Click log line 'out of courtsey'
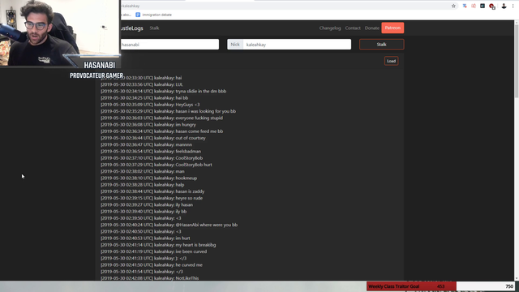The width and height of the screenshot is (519, 292). [x=153, y=138]
